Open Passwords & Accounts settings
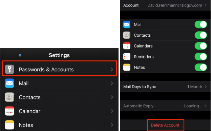Screen dimensions: 211x131 (59, 68)
